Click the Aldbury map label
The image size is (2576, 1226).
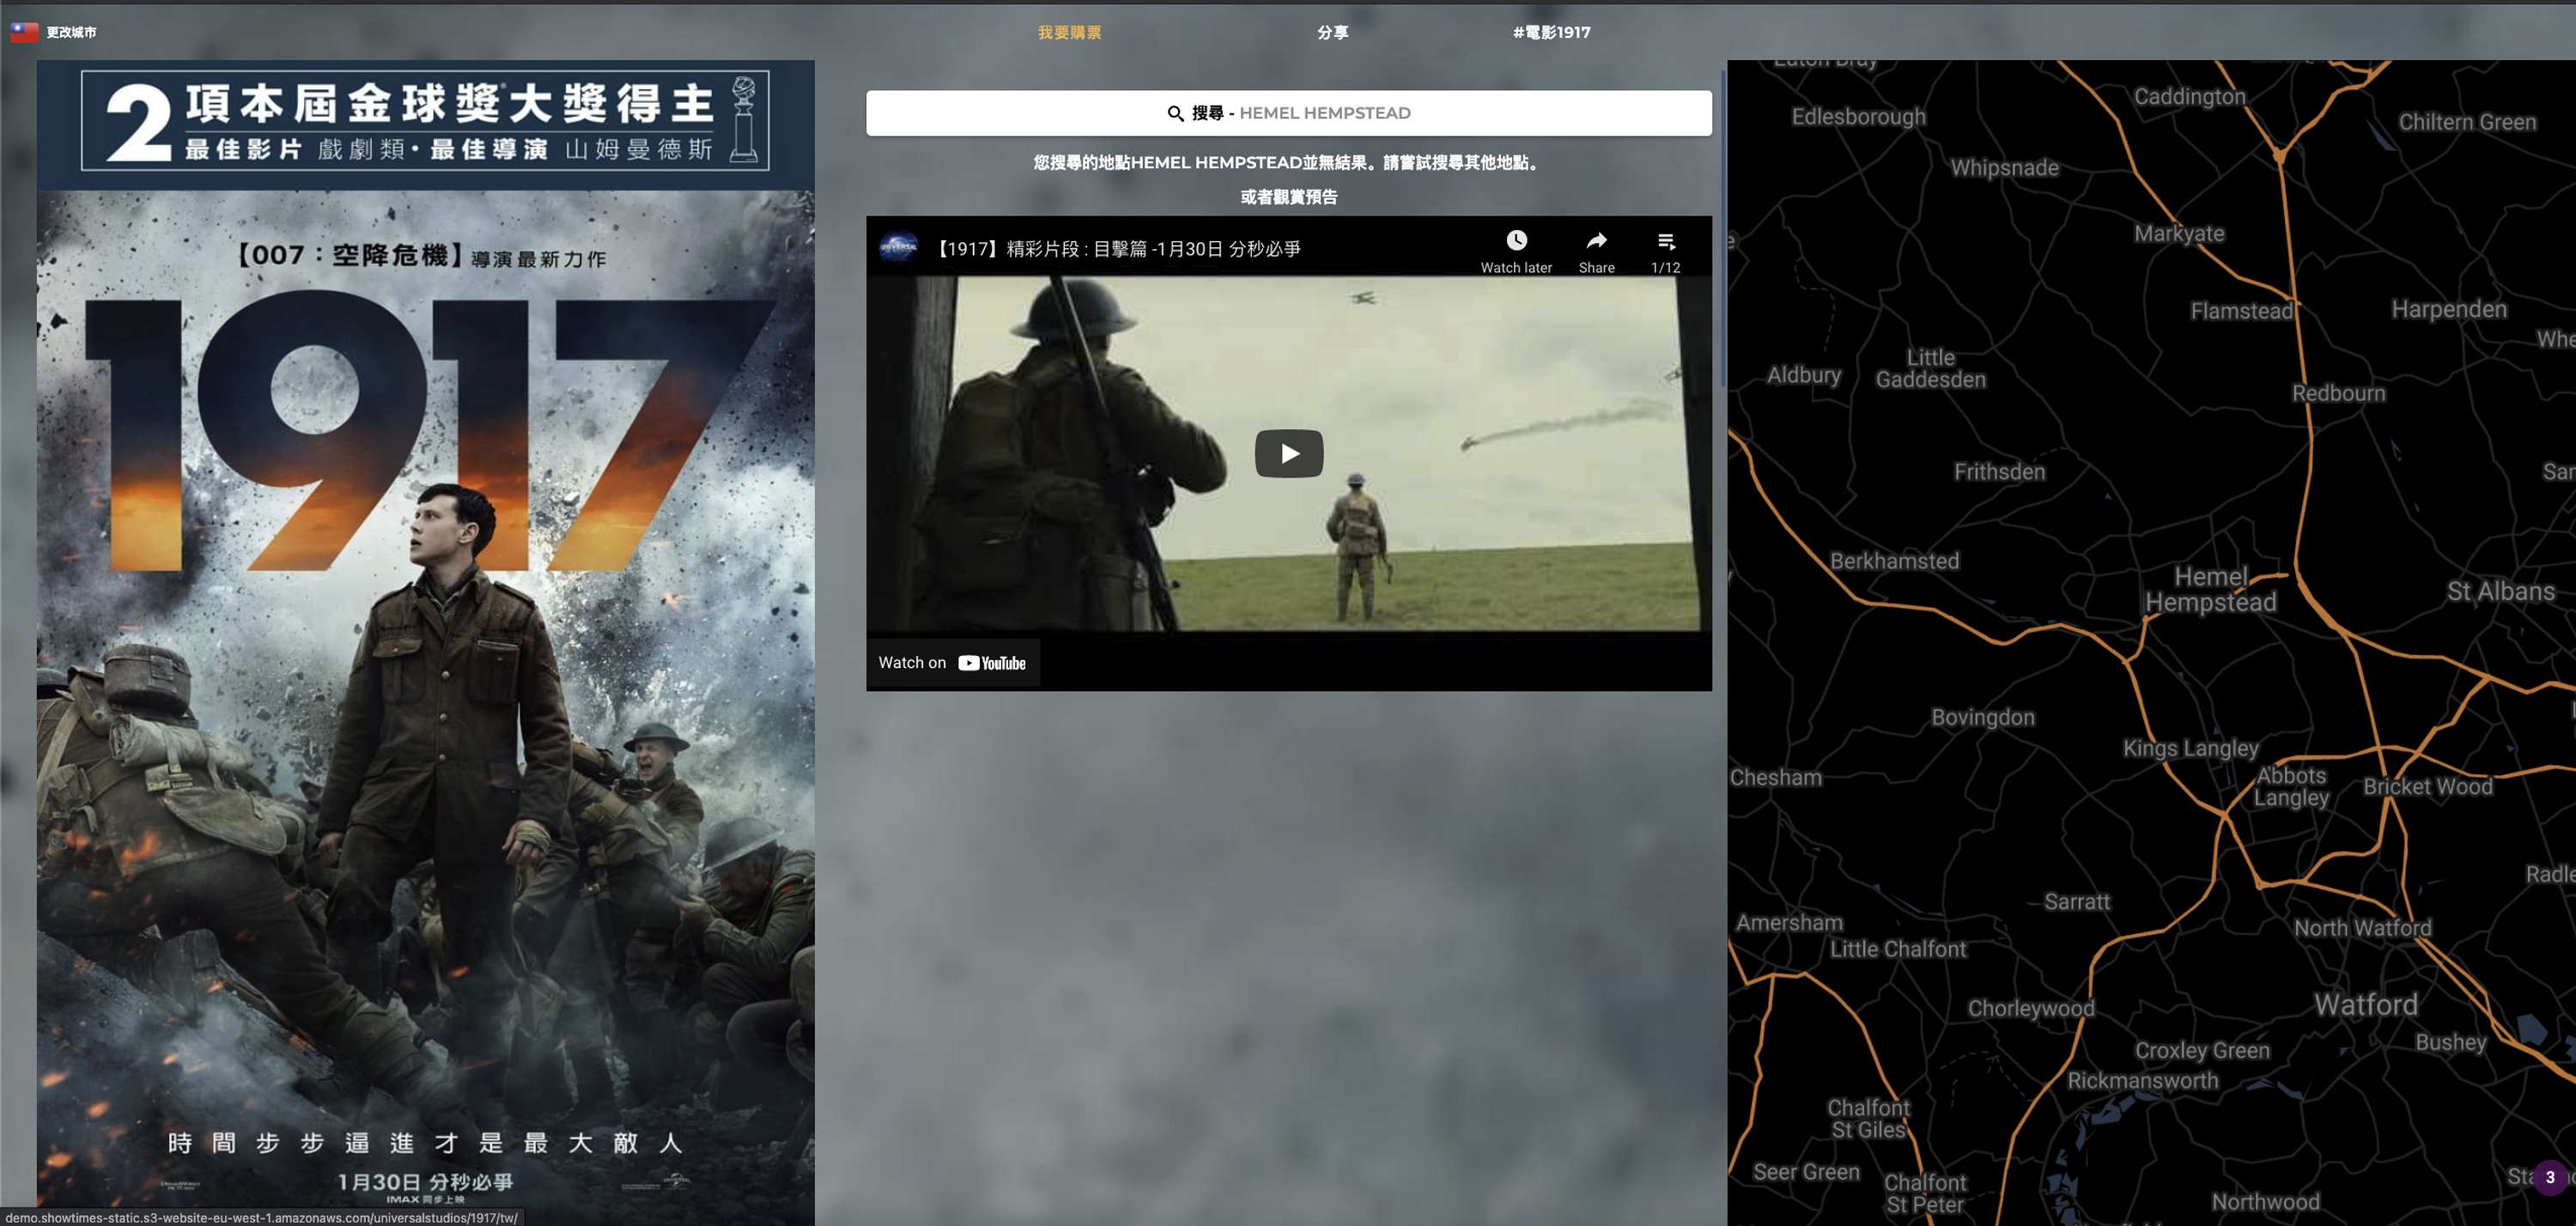point(1803,375)
